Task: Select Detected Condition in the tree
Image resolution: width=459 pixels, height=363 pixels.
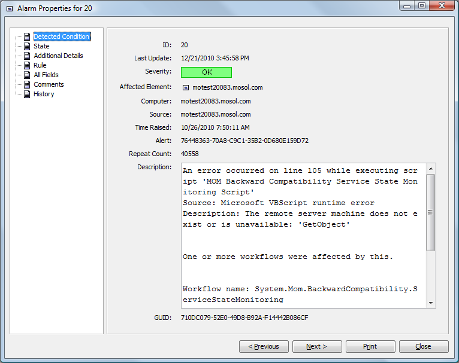Action: point(62,36)
